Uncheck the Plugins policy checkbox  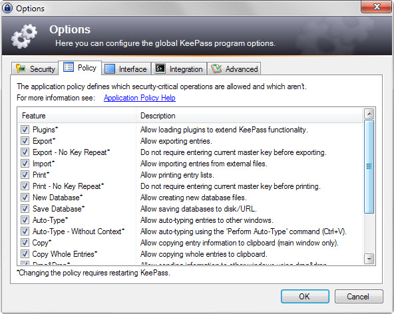click(25, 129)
